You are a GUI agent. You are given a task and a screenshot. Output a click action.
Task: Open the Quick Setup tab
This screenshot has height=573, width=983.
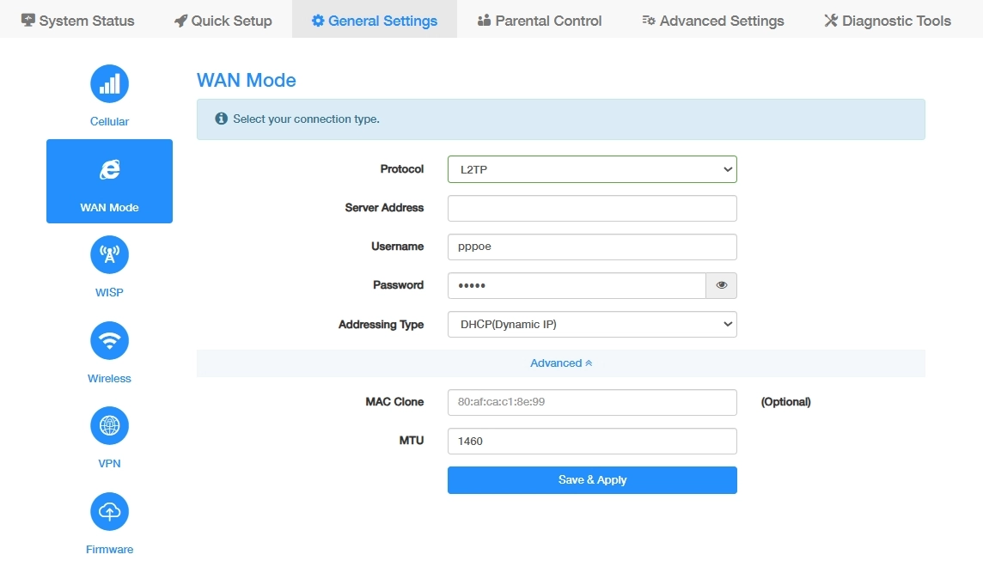(223, 21)
